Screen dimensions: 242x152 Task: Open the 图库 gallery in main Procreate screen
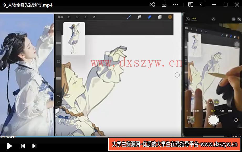[x=60, y=17]
